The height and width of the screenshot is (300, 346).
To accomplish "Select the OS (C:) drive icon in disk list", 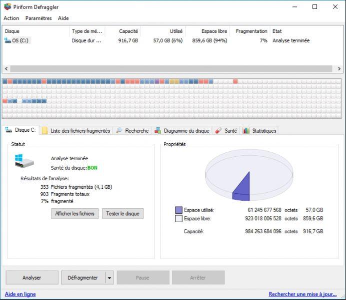I will [7, 40].
